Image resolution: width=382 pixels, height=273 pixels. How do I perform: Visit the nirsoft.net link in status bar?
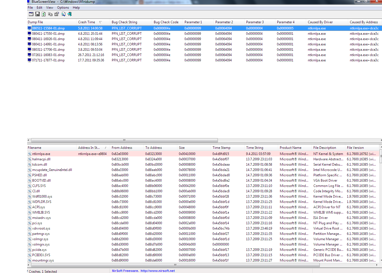[x=157, y=271]
